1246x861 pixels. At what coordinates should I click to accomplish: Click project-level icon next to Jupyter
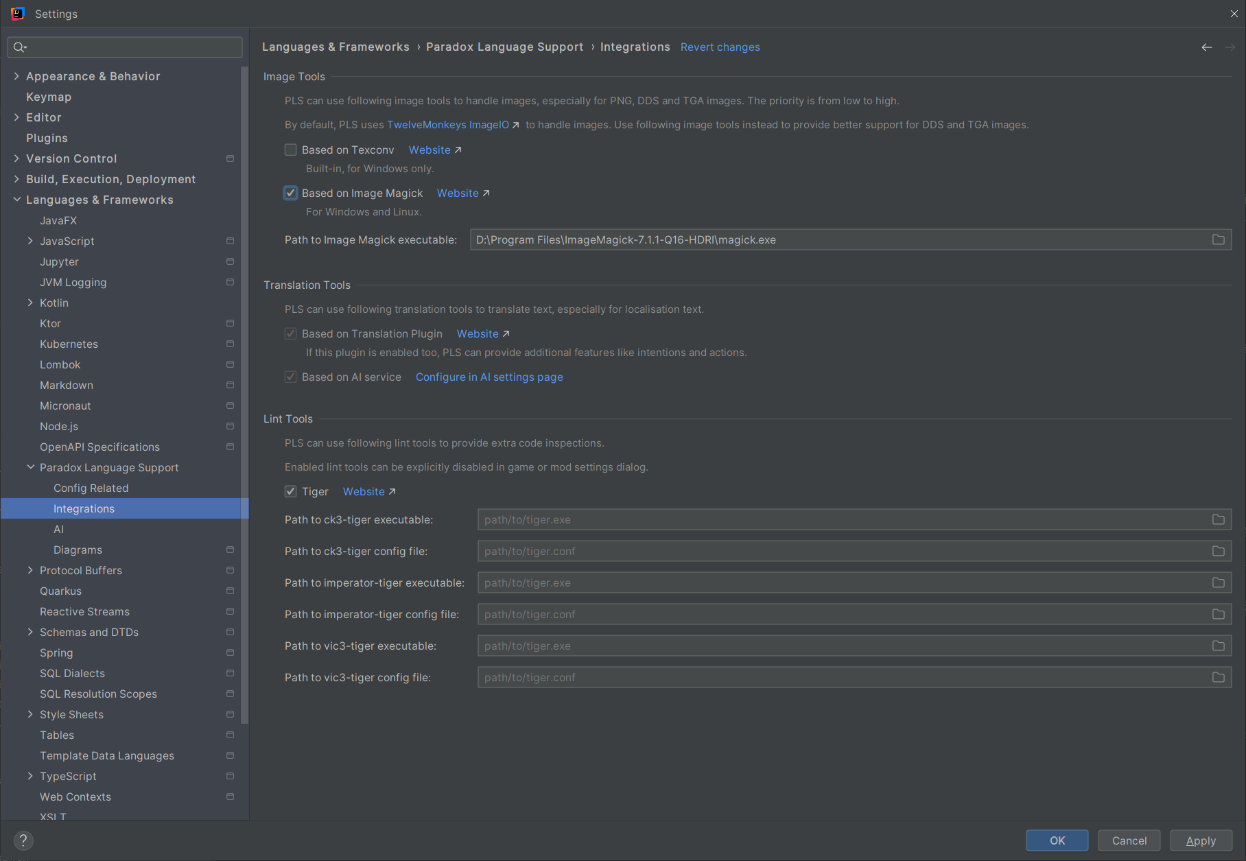pyautogui.click(x=230, y=261)
